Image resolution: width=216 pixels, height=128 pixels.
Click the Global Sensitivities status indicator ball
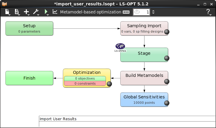[x=167, y=103]
